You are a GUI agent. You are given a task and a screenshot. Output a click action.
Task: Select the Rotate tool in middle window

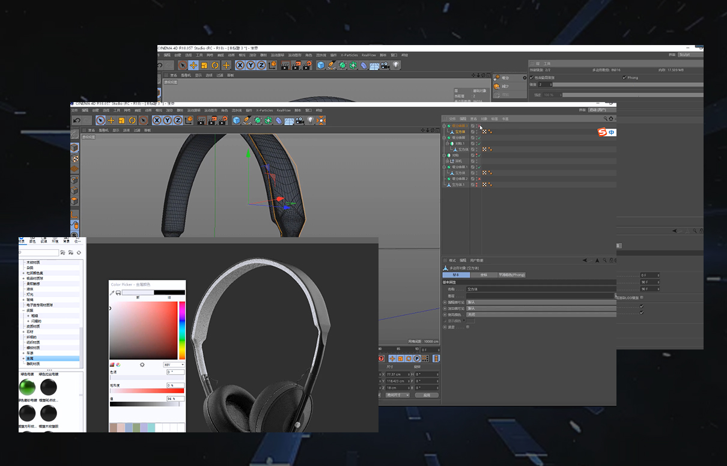coord(133,120)
